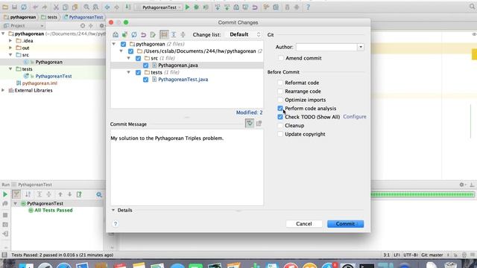Screen dimensions: 477x268
Task: Disable the Check TODO checkbox
Action: point(280,117)
